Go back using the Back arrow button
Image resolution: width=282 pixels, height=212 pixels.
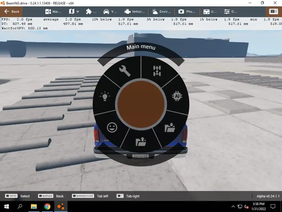pos(12,12)
